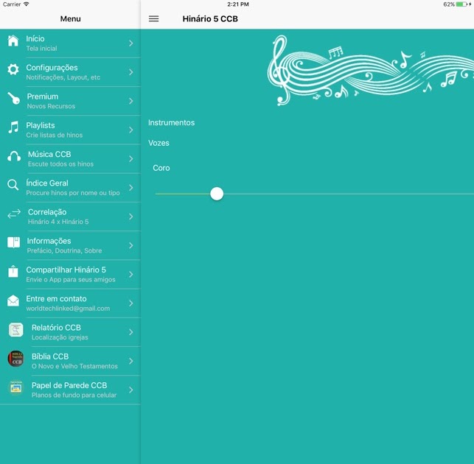Tap the Wi-Fi icon in status bar
474x464 pixels.
tap(26, 4)
